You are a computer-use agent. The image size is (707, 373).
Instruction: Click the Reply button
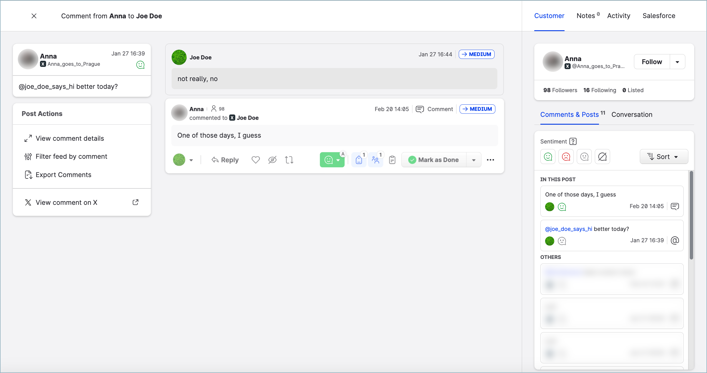tap(225, 160)
